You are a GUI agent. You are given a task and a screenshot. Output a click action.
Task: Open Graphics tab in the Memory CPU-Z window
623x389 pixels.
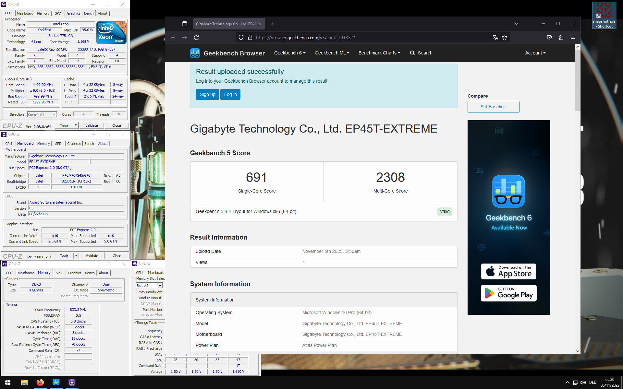(75, 273)
